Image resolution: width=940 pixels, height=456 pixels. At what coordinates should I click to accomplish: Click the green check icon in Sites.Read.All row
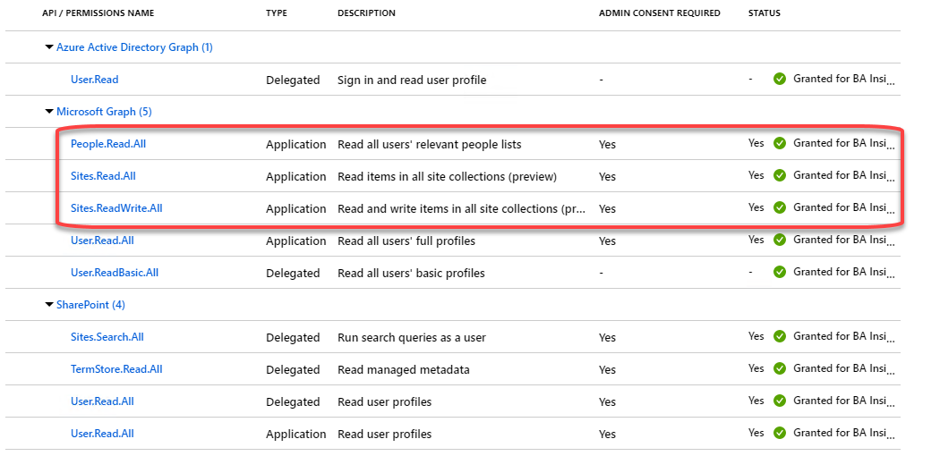[780, 175]
